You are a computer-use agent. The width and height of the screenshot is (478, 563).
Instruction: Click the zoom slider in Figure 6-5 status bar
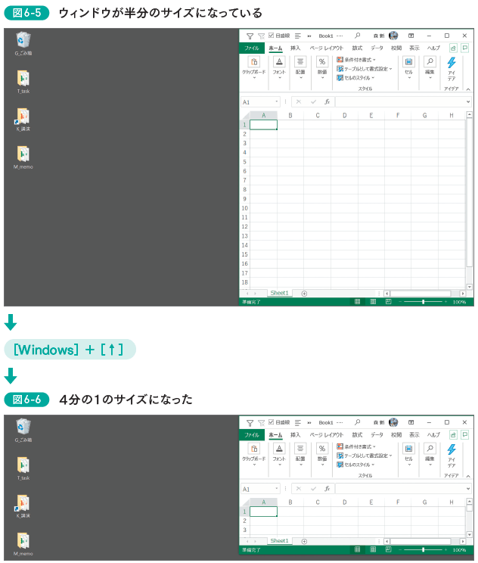[x=424, y=302]
